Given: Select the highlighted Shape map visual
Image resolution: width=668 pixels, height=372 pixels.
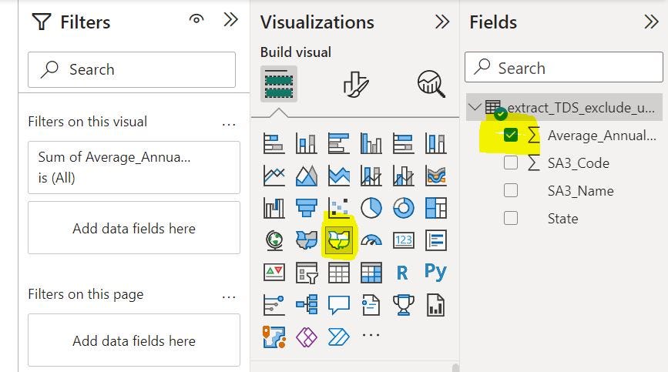Looking at the screenshot, I should pos(339,240).
